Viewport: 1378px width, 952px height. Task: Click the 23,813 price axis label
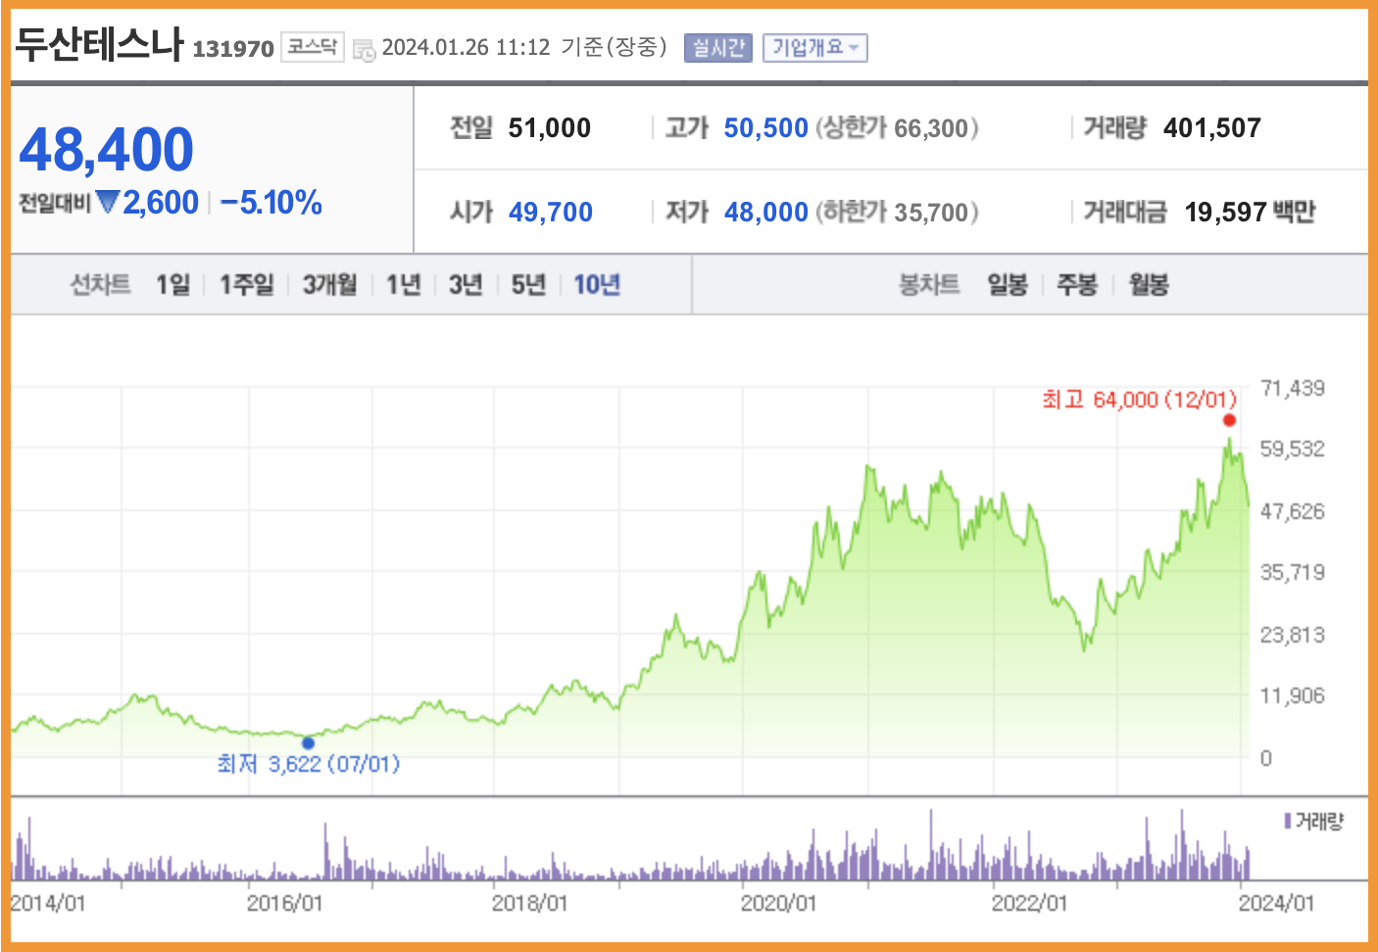pos(1293,635)
